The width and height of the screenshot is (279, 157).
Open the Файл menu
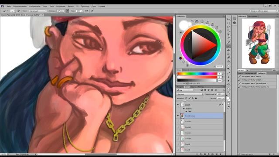9,6
